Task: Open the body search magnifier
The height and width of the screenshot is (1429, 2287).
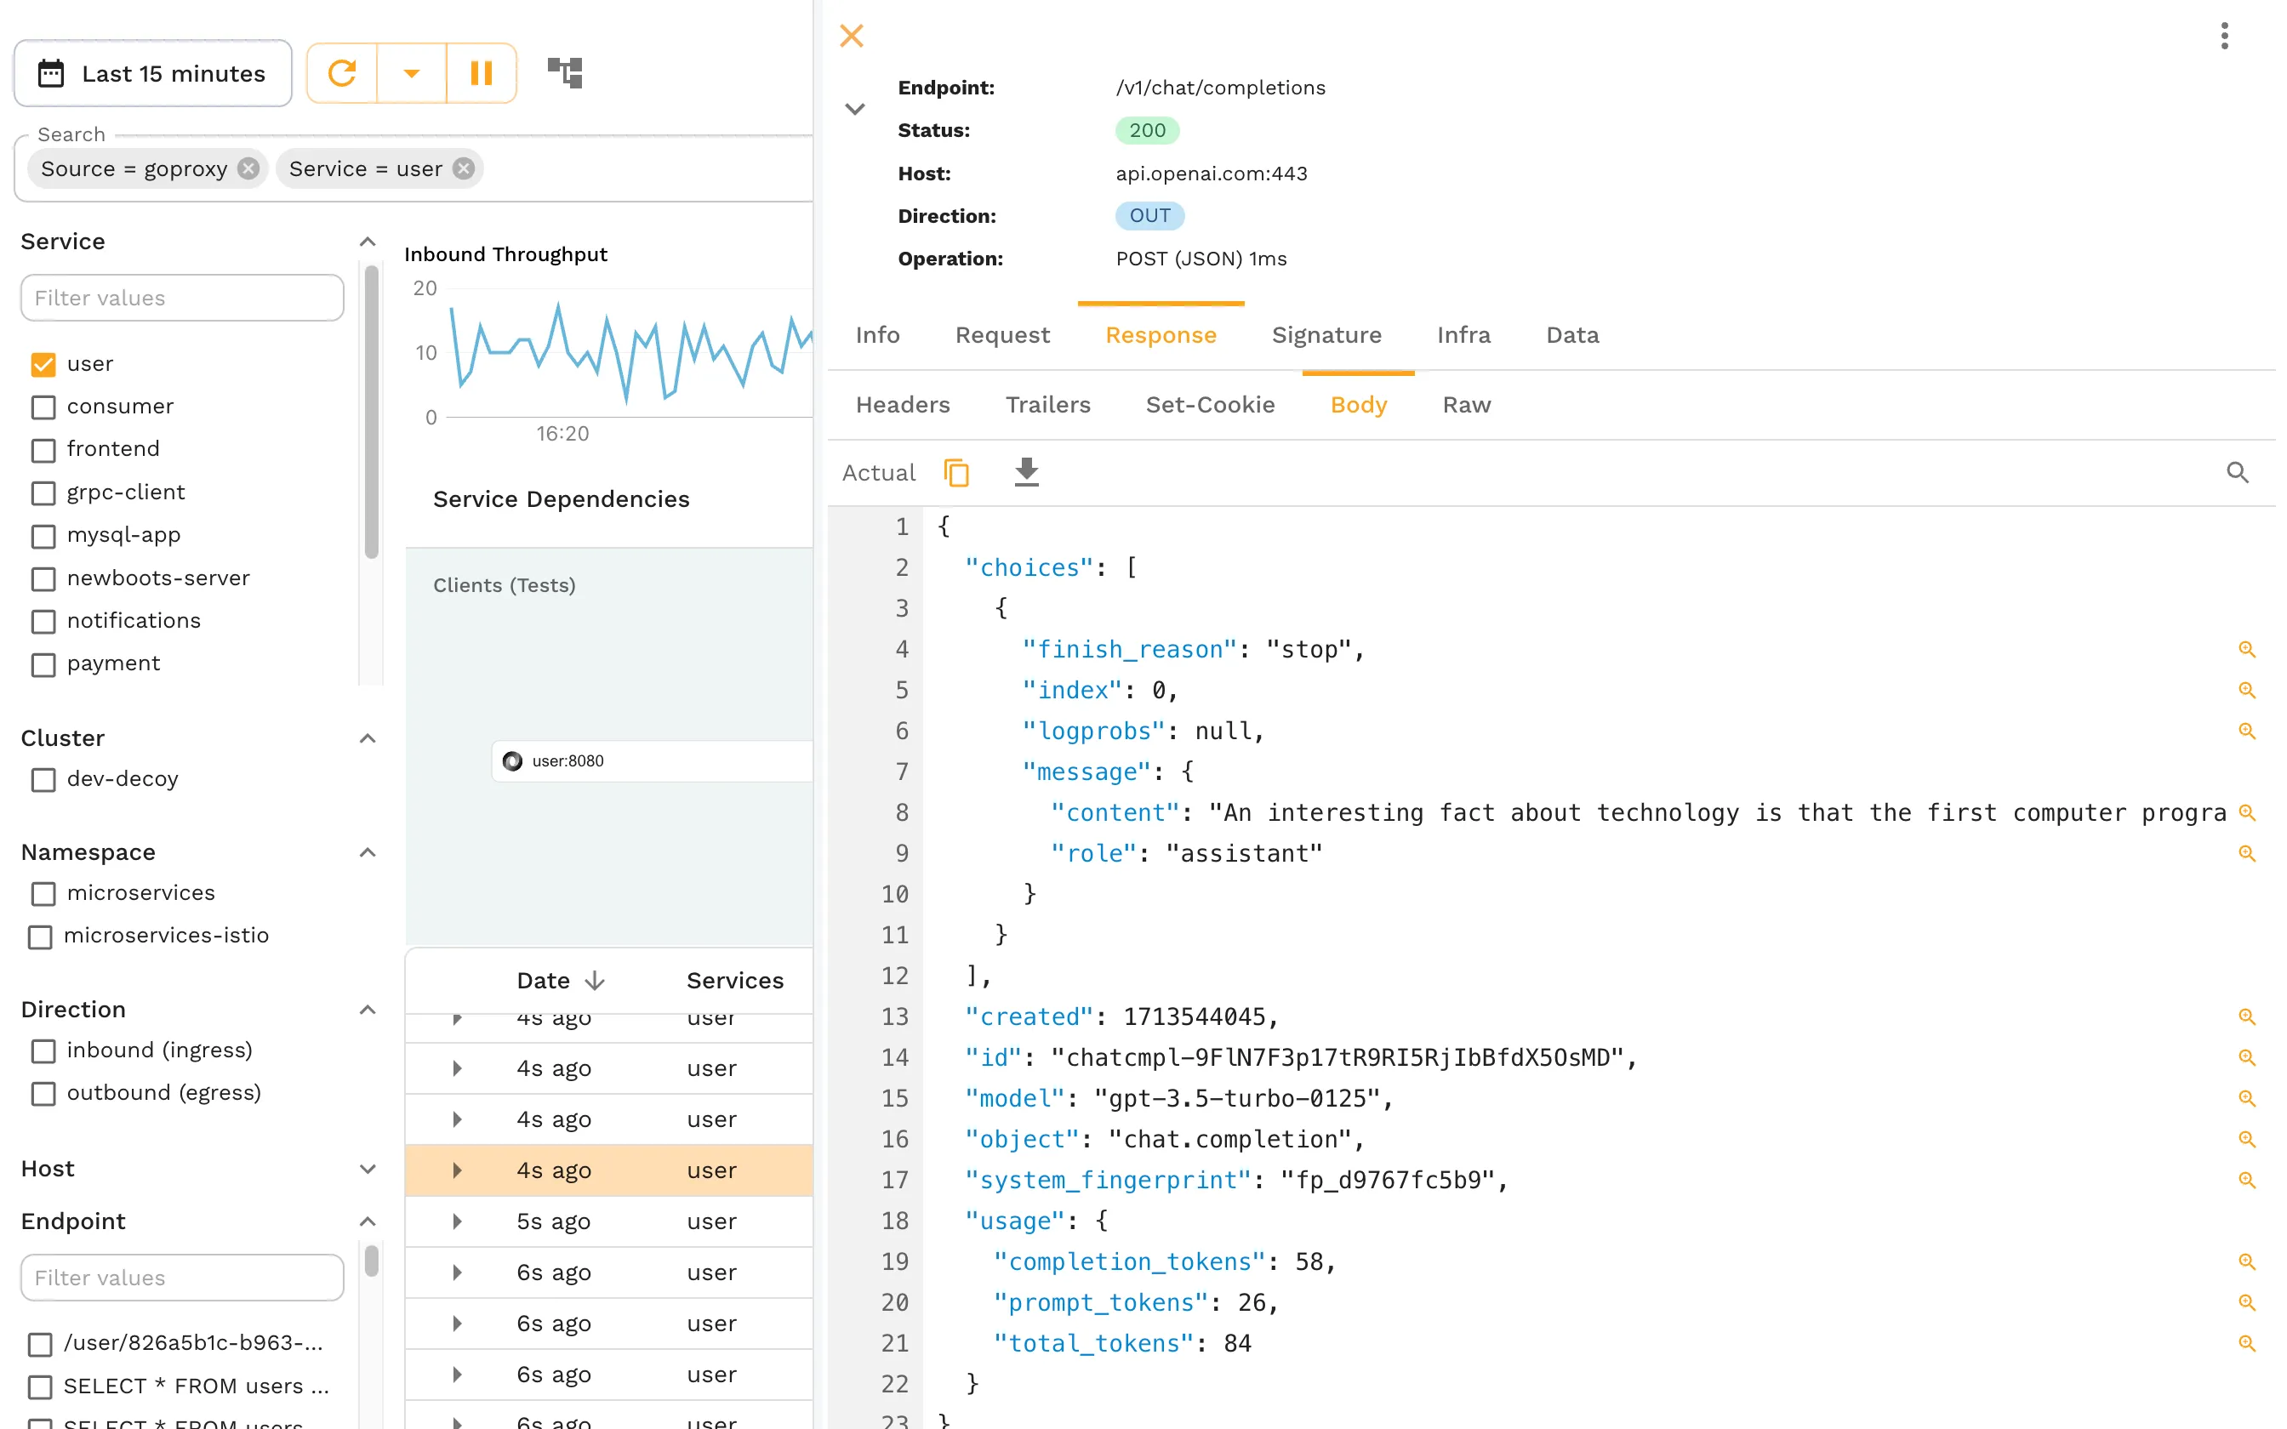Action: (2238, 471)
